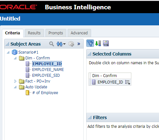Expand the Fact - PO+Inv folder
This screenshot has width=159, height=140.
coord(15,81)
